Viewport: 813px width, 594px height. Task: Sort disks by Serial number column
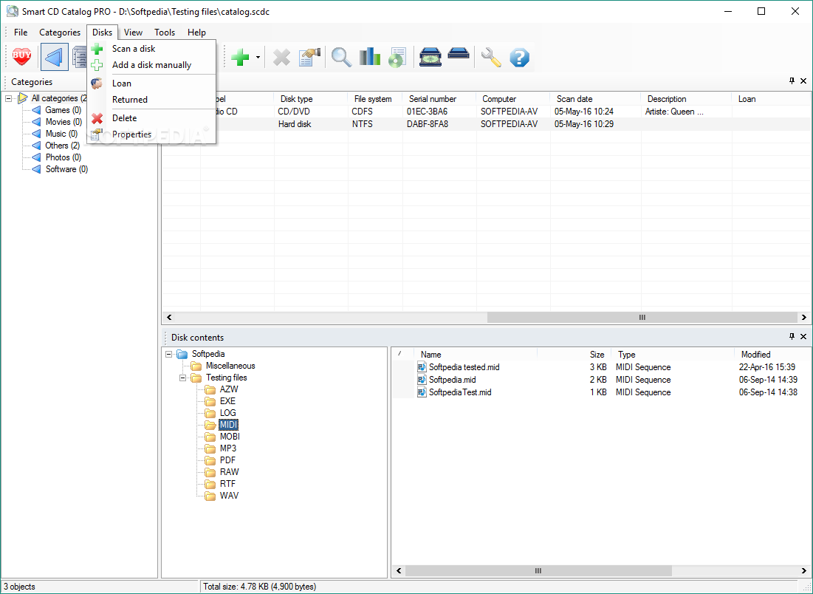point(439,98)
